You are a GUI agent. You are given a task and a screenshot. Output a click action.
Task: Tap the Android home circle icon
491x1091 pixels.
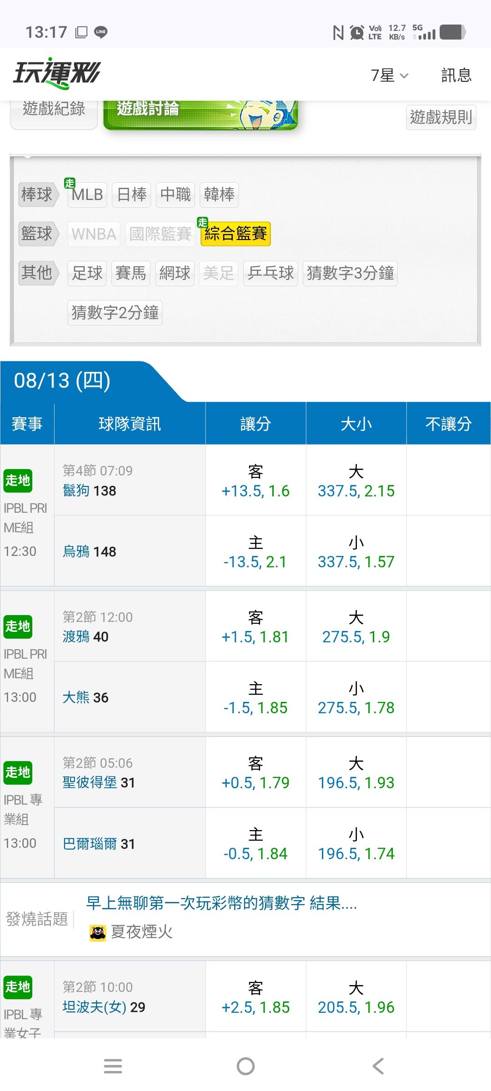[x=245, y=1066]
